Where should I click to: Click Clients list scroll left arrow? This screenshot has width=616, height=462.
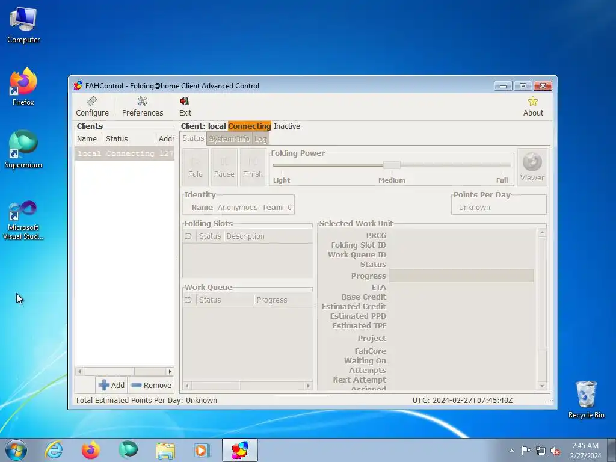point(80,371)
